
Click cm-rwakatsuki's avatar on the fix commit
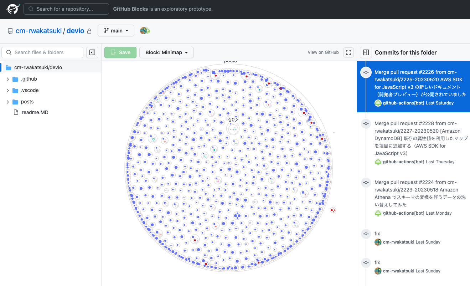pyautogui.click(x=378, y=242)
